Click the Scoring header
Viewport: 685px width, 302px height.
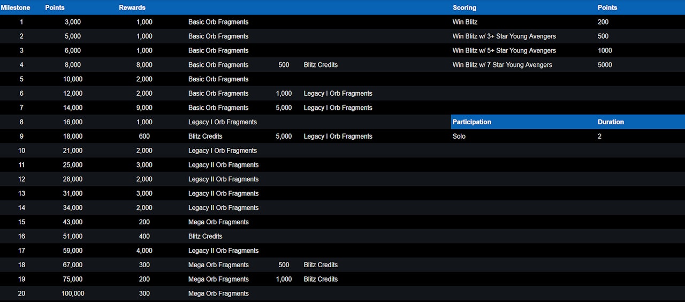465,7
